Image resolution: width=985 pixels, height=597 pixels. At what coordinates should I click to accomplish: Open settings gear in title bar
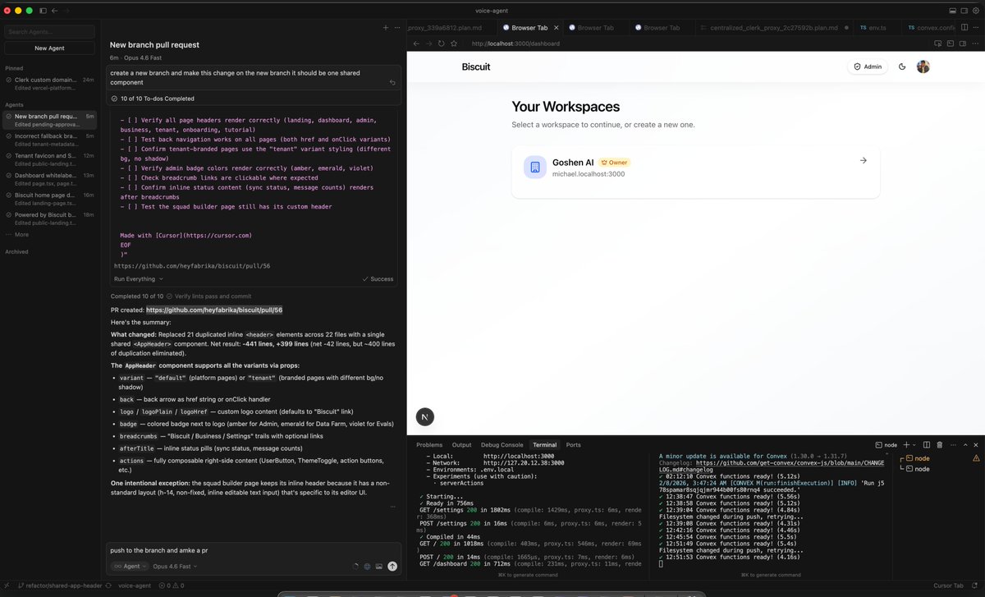[976, 11]
